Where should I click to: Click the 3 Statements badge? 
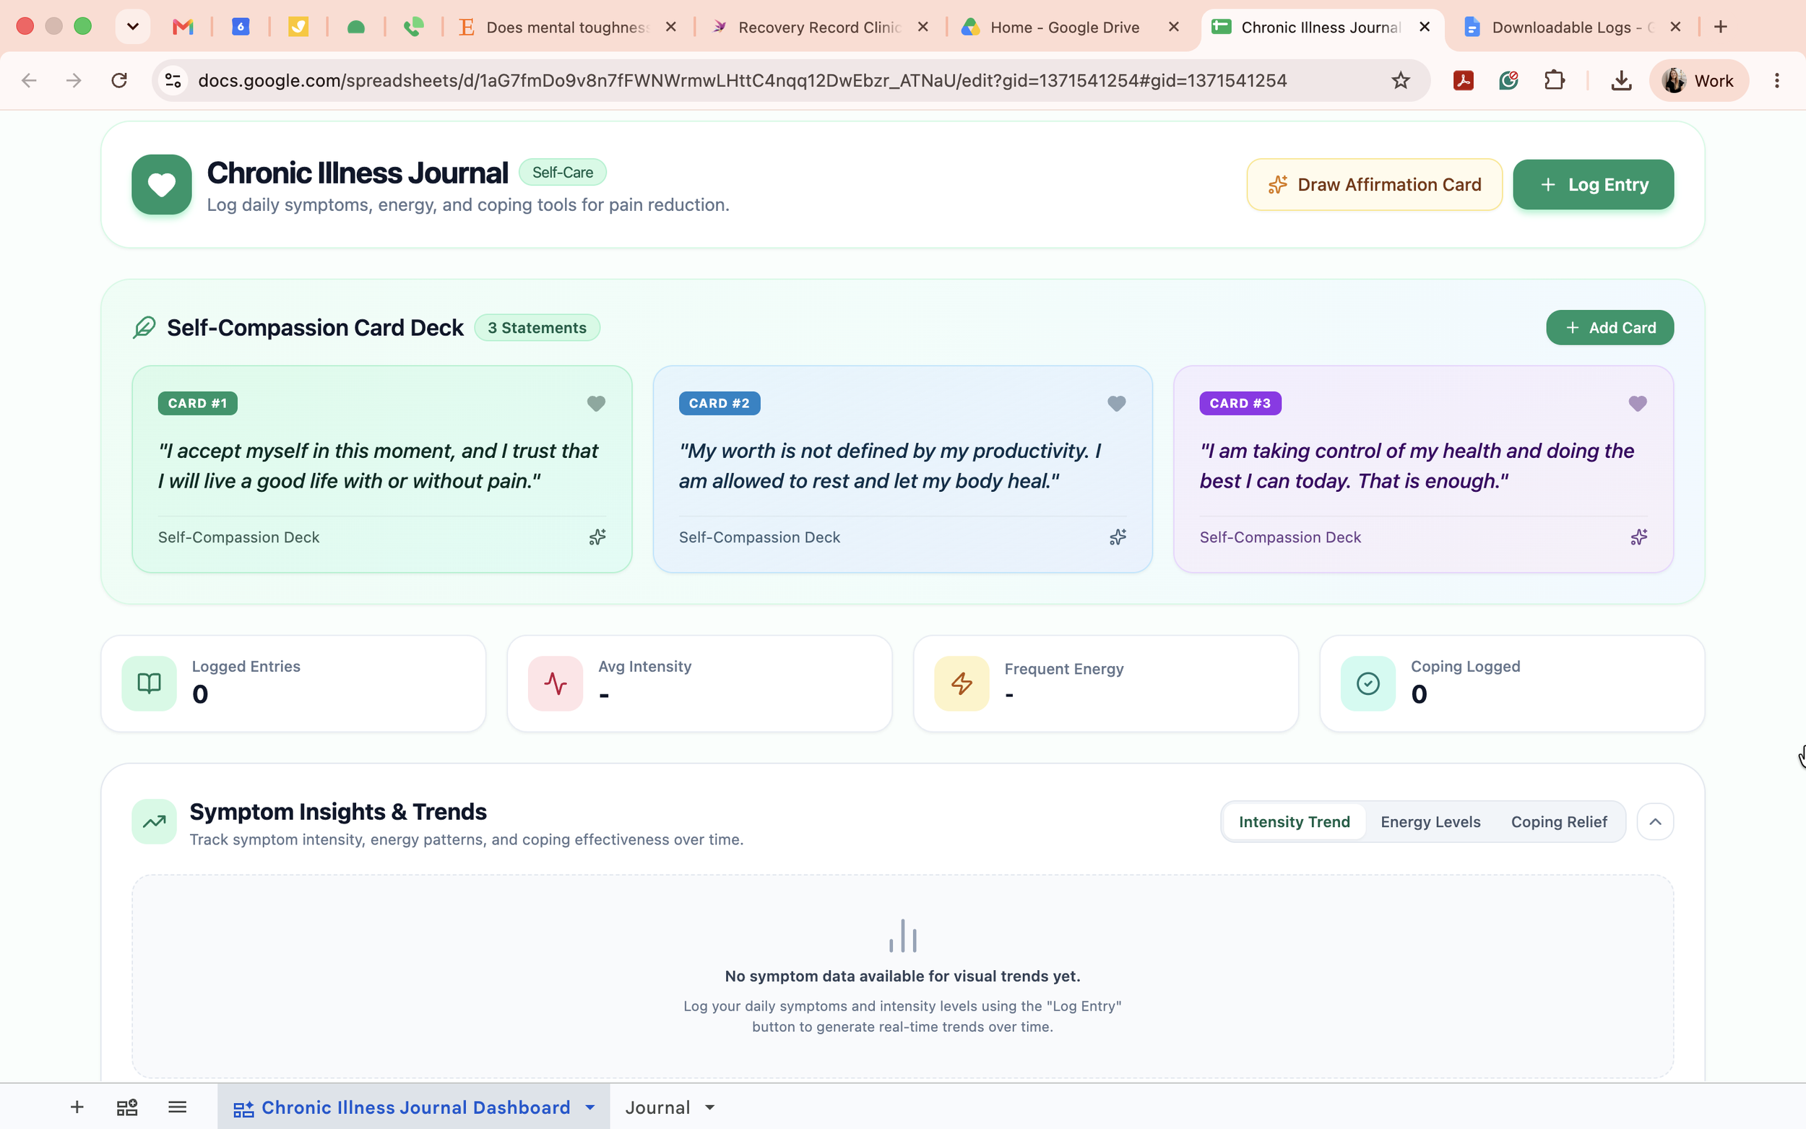click(537, 327)
